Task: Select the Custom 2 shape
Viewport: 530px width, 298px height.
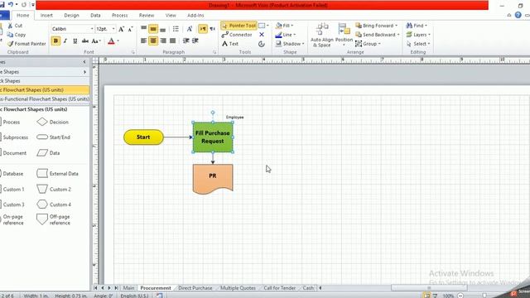Action: 54,190
